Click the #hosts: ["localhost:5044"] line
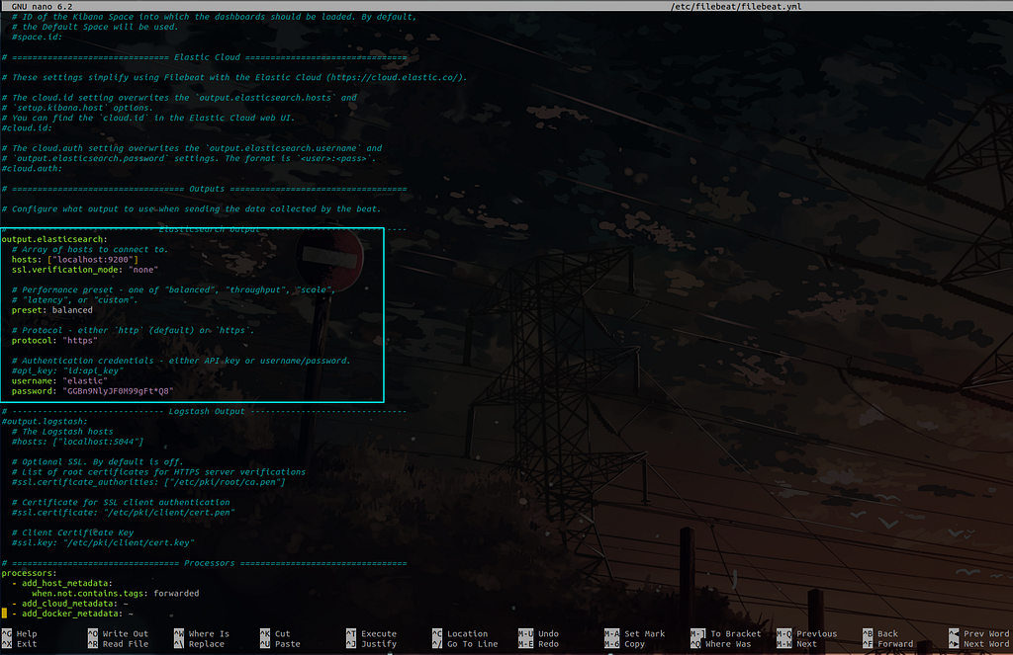Viewport: 1013px width, 655px height. pyautogui.click(x=77, y=442)
